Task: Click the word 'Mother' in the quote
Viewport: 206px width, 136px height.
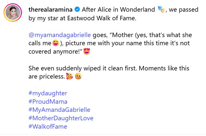Action: pyautogui.click(x=122, y=35)
